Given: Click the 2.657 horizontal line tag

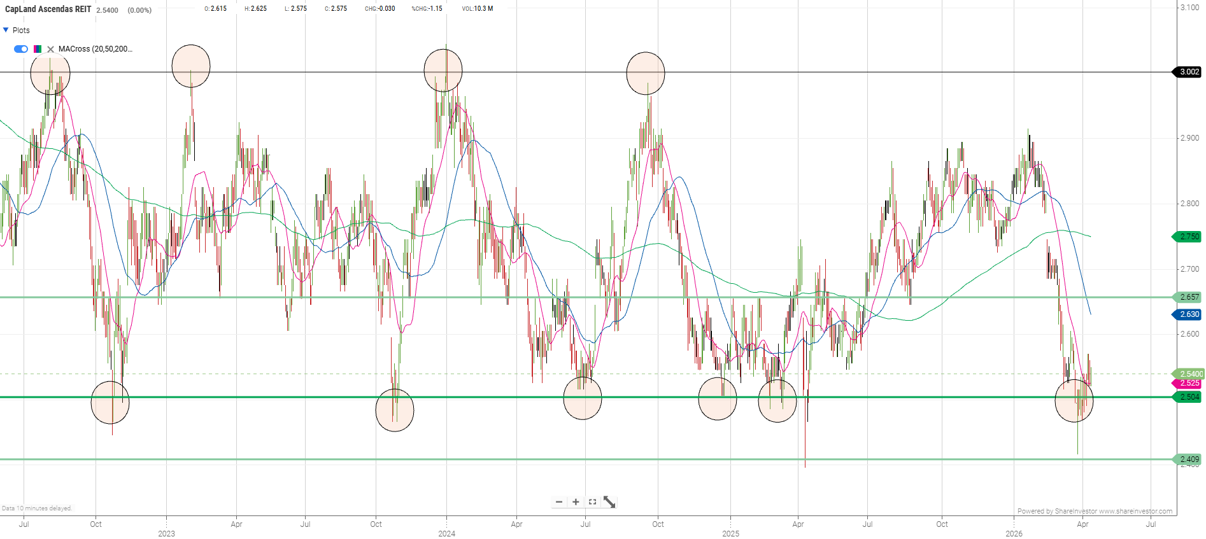Looking at the screenshot, I should coord(1188,297).
